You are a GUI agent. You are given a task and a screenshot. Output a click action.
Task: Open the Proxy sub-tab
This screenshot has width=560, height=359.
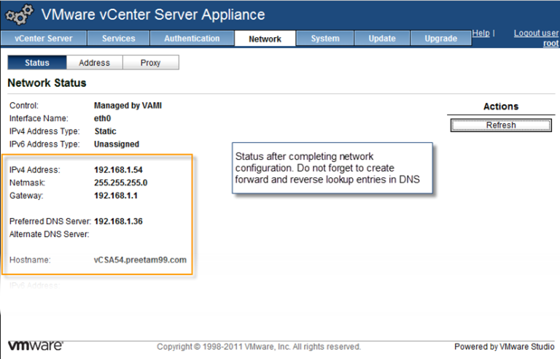(151, 63)
